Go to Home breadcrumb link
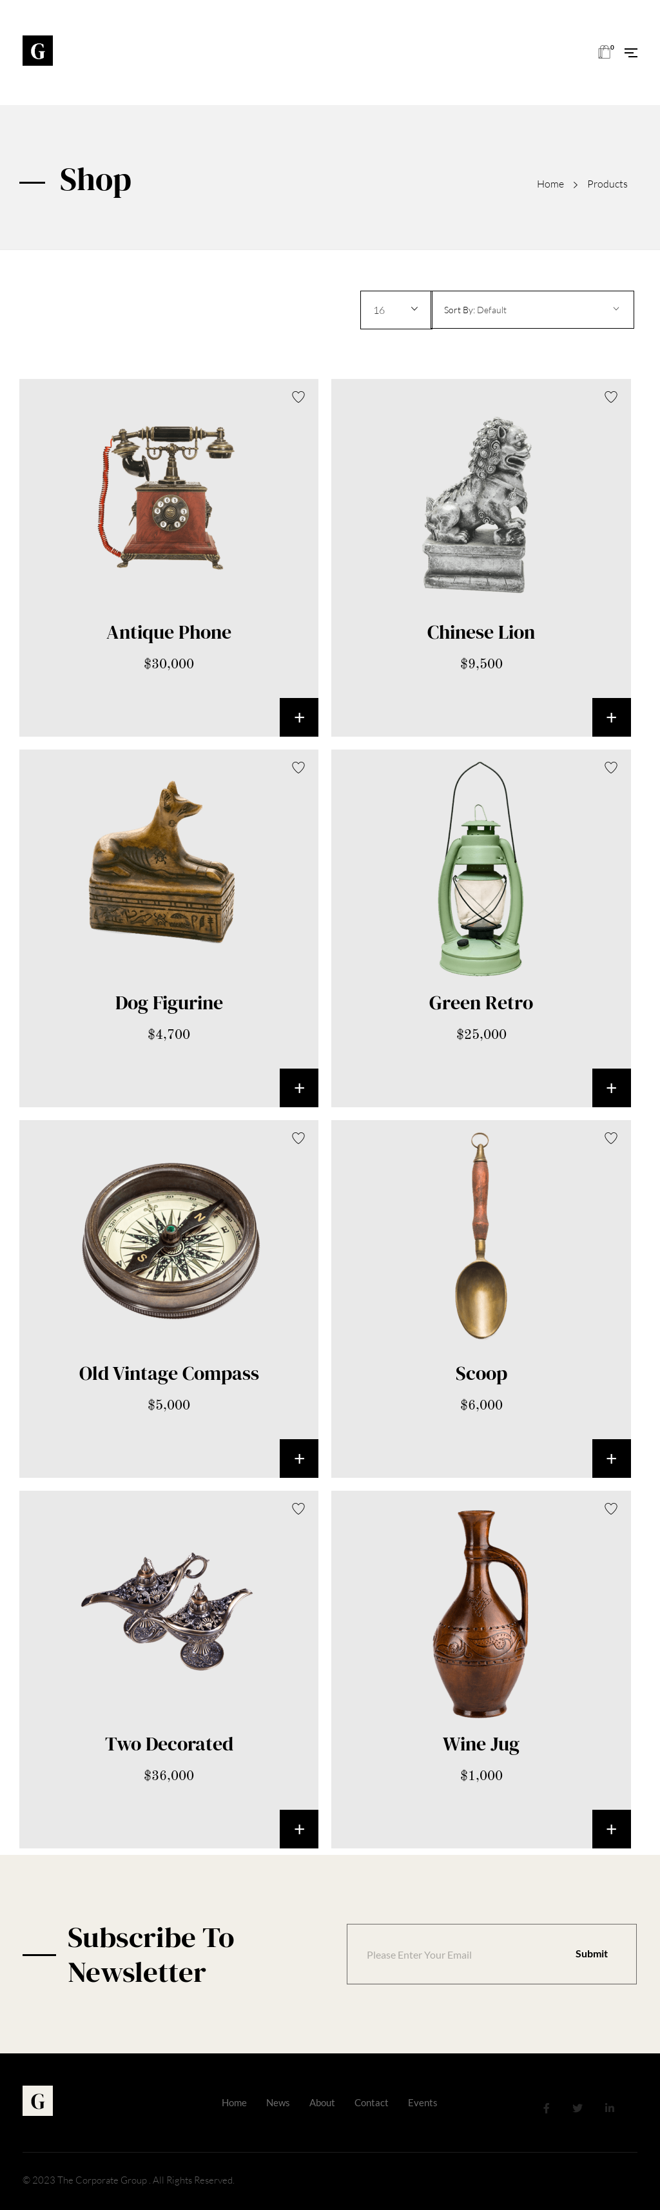660x2210 pixels. 550,184
